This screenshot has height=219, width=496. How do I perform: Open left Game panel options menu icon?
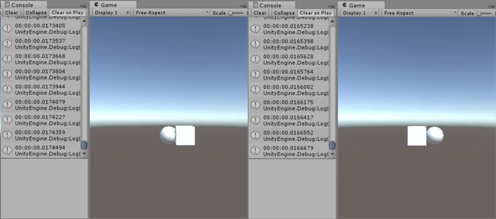pos(243,6)
